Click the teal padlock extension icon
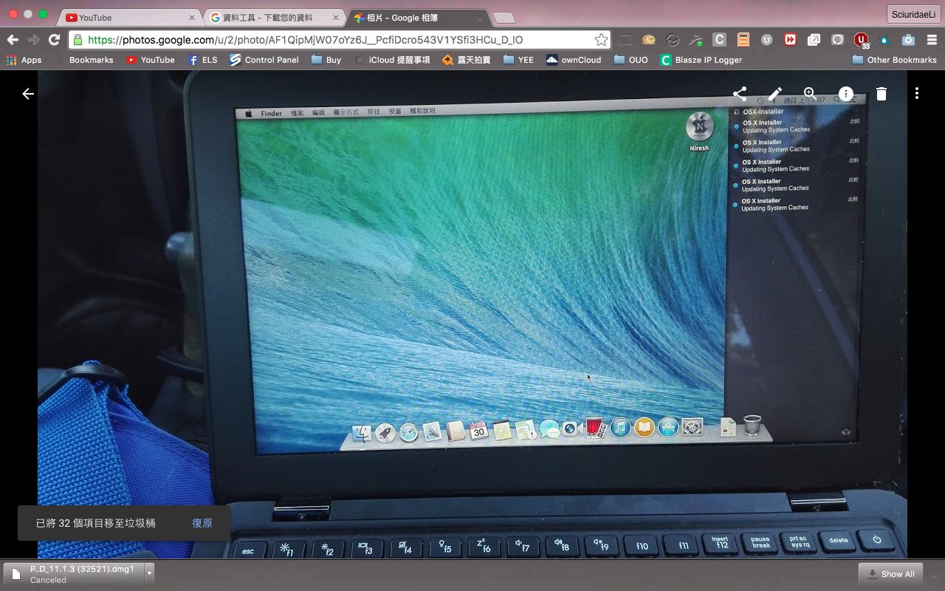This screenshot has width=945, height=591. [x=884, y=40]
